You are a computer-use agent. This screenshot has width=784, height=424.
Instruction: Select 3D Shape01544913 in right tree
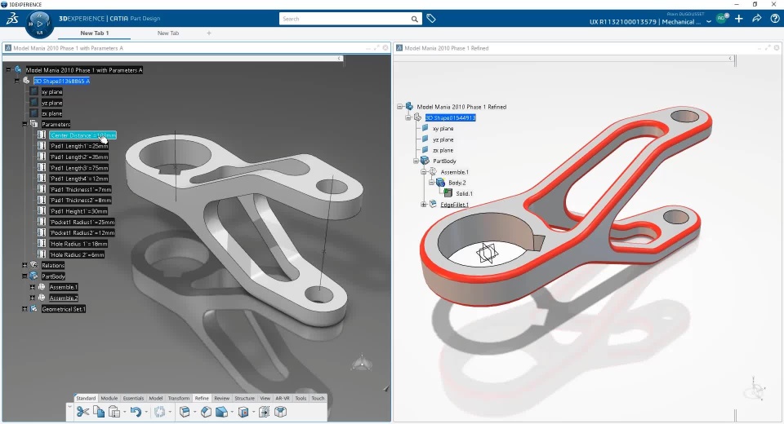[x=450, y=117]
